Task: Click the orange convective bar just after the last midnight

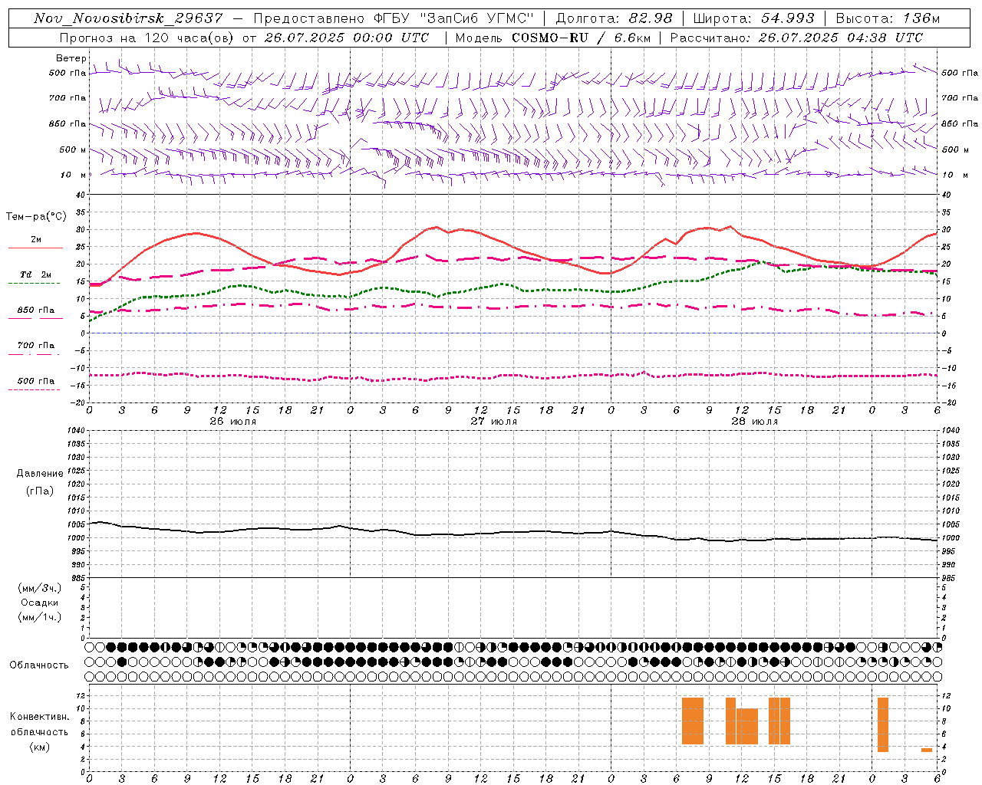Action: 883,724
